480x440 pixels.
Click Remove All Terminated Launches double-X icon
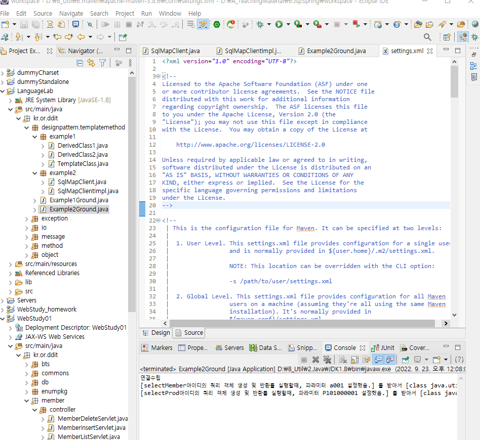coord(327,360)
